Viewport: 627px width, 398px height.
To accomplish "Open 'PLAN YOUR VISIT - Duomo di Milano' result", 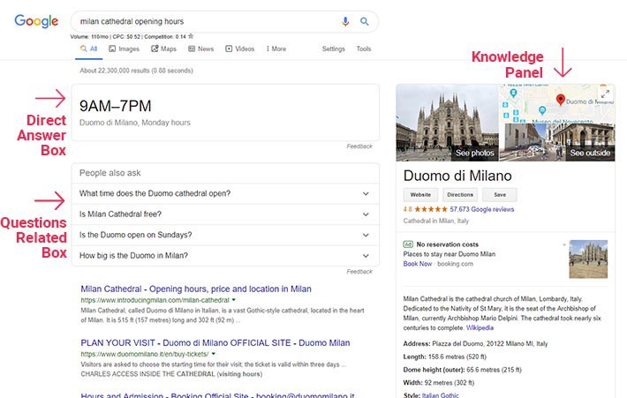I will (x=215, y=343).
